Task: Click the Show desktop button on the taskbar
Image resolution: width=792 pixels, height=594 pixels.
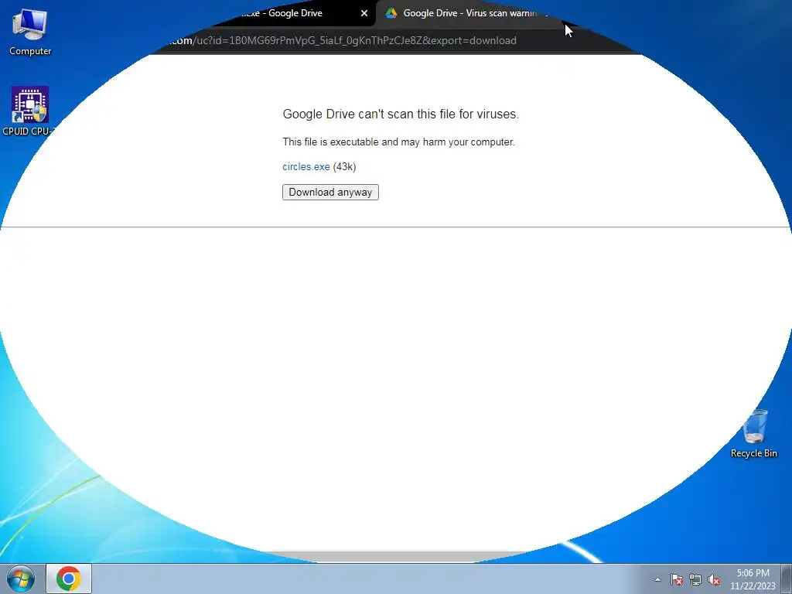Action: (787, 579)
